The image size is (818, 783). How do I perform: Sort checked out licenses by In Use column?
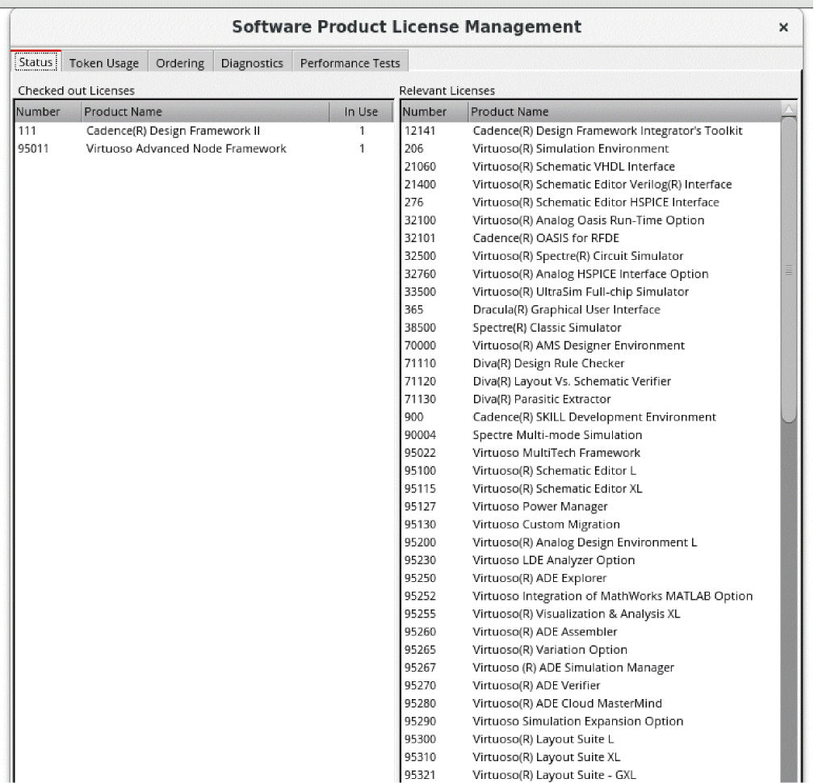pyautogui.click(x=361, y=112)
